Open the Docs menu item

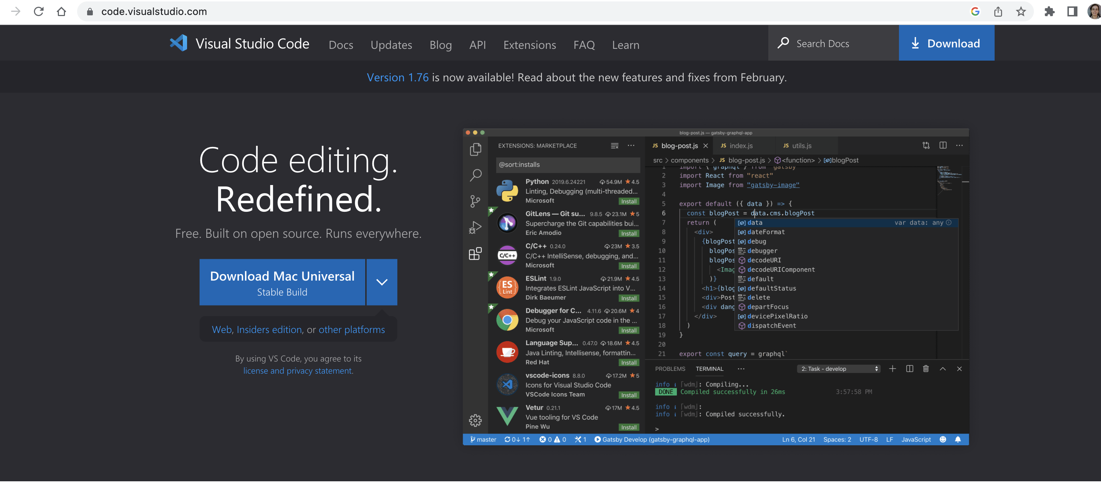click(341, 45)
